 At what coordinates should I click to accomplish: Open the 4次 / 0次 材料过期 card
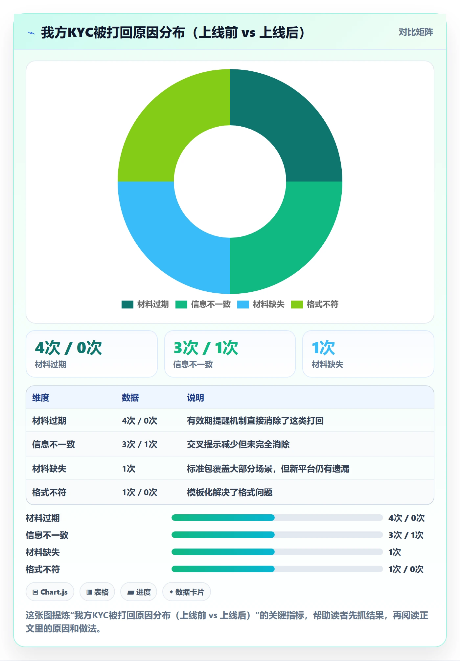[x=92, y=354]
